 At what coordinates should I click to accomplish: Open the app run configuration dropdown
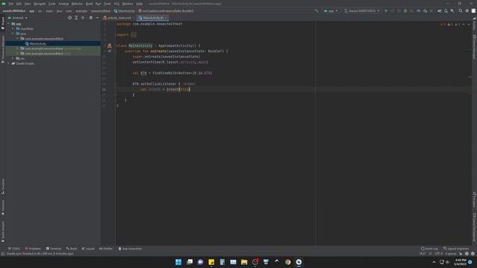click(331, 10)
